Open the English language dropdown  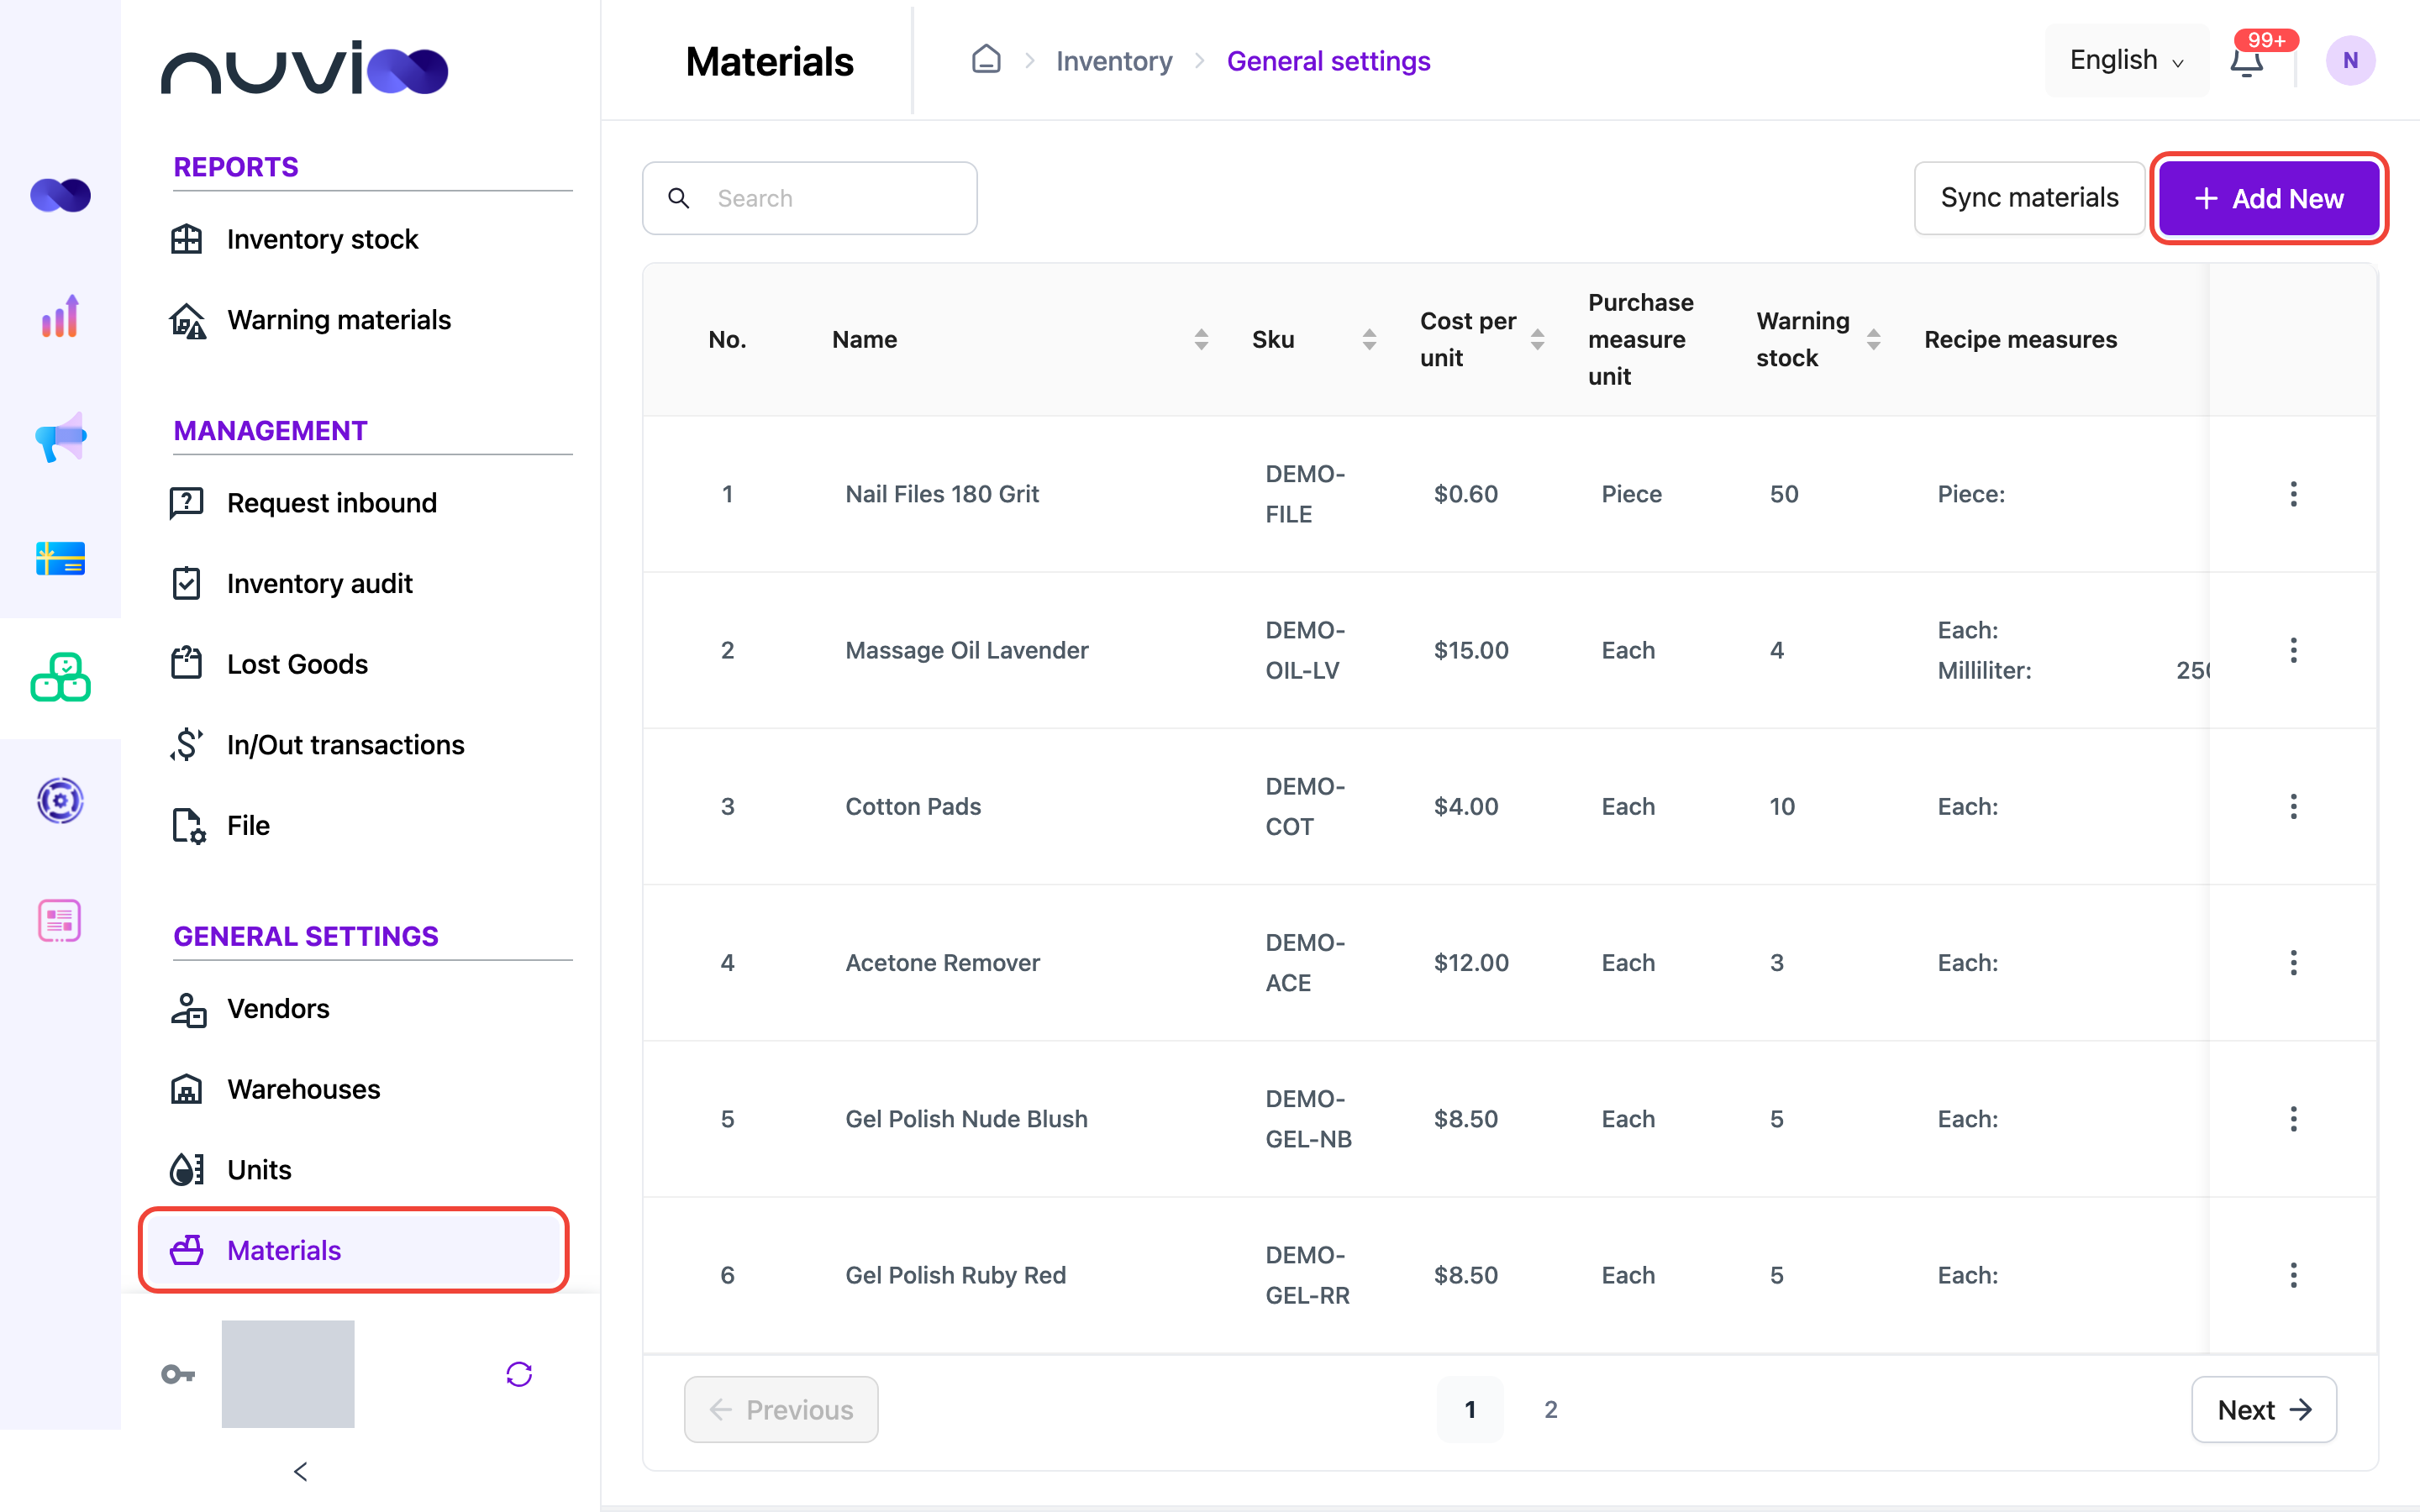click(2127, 60)
